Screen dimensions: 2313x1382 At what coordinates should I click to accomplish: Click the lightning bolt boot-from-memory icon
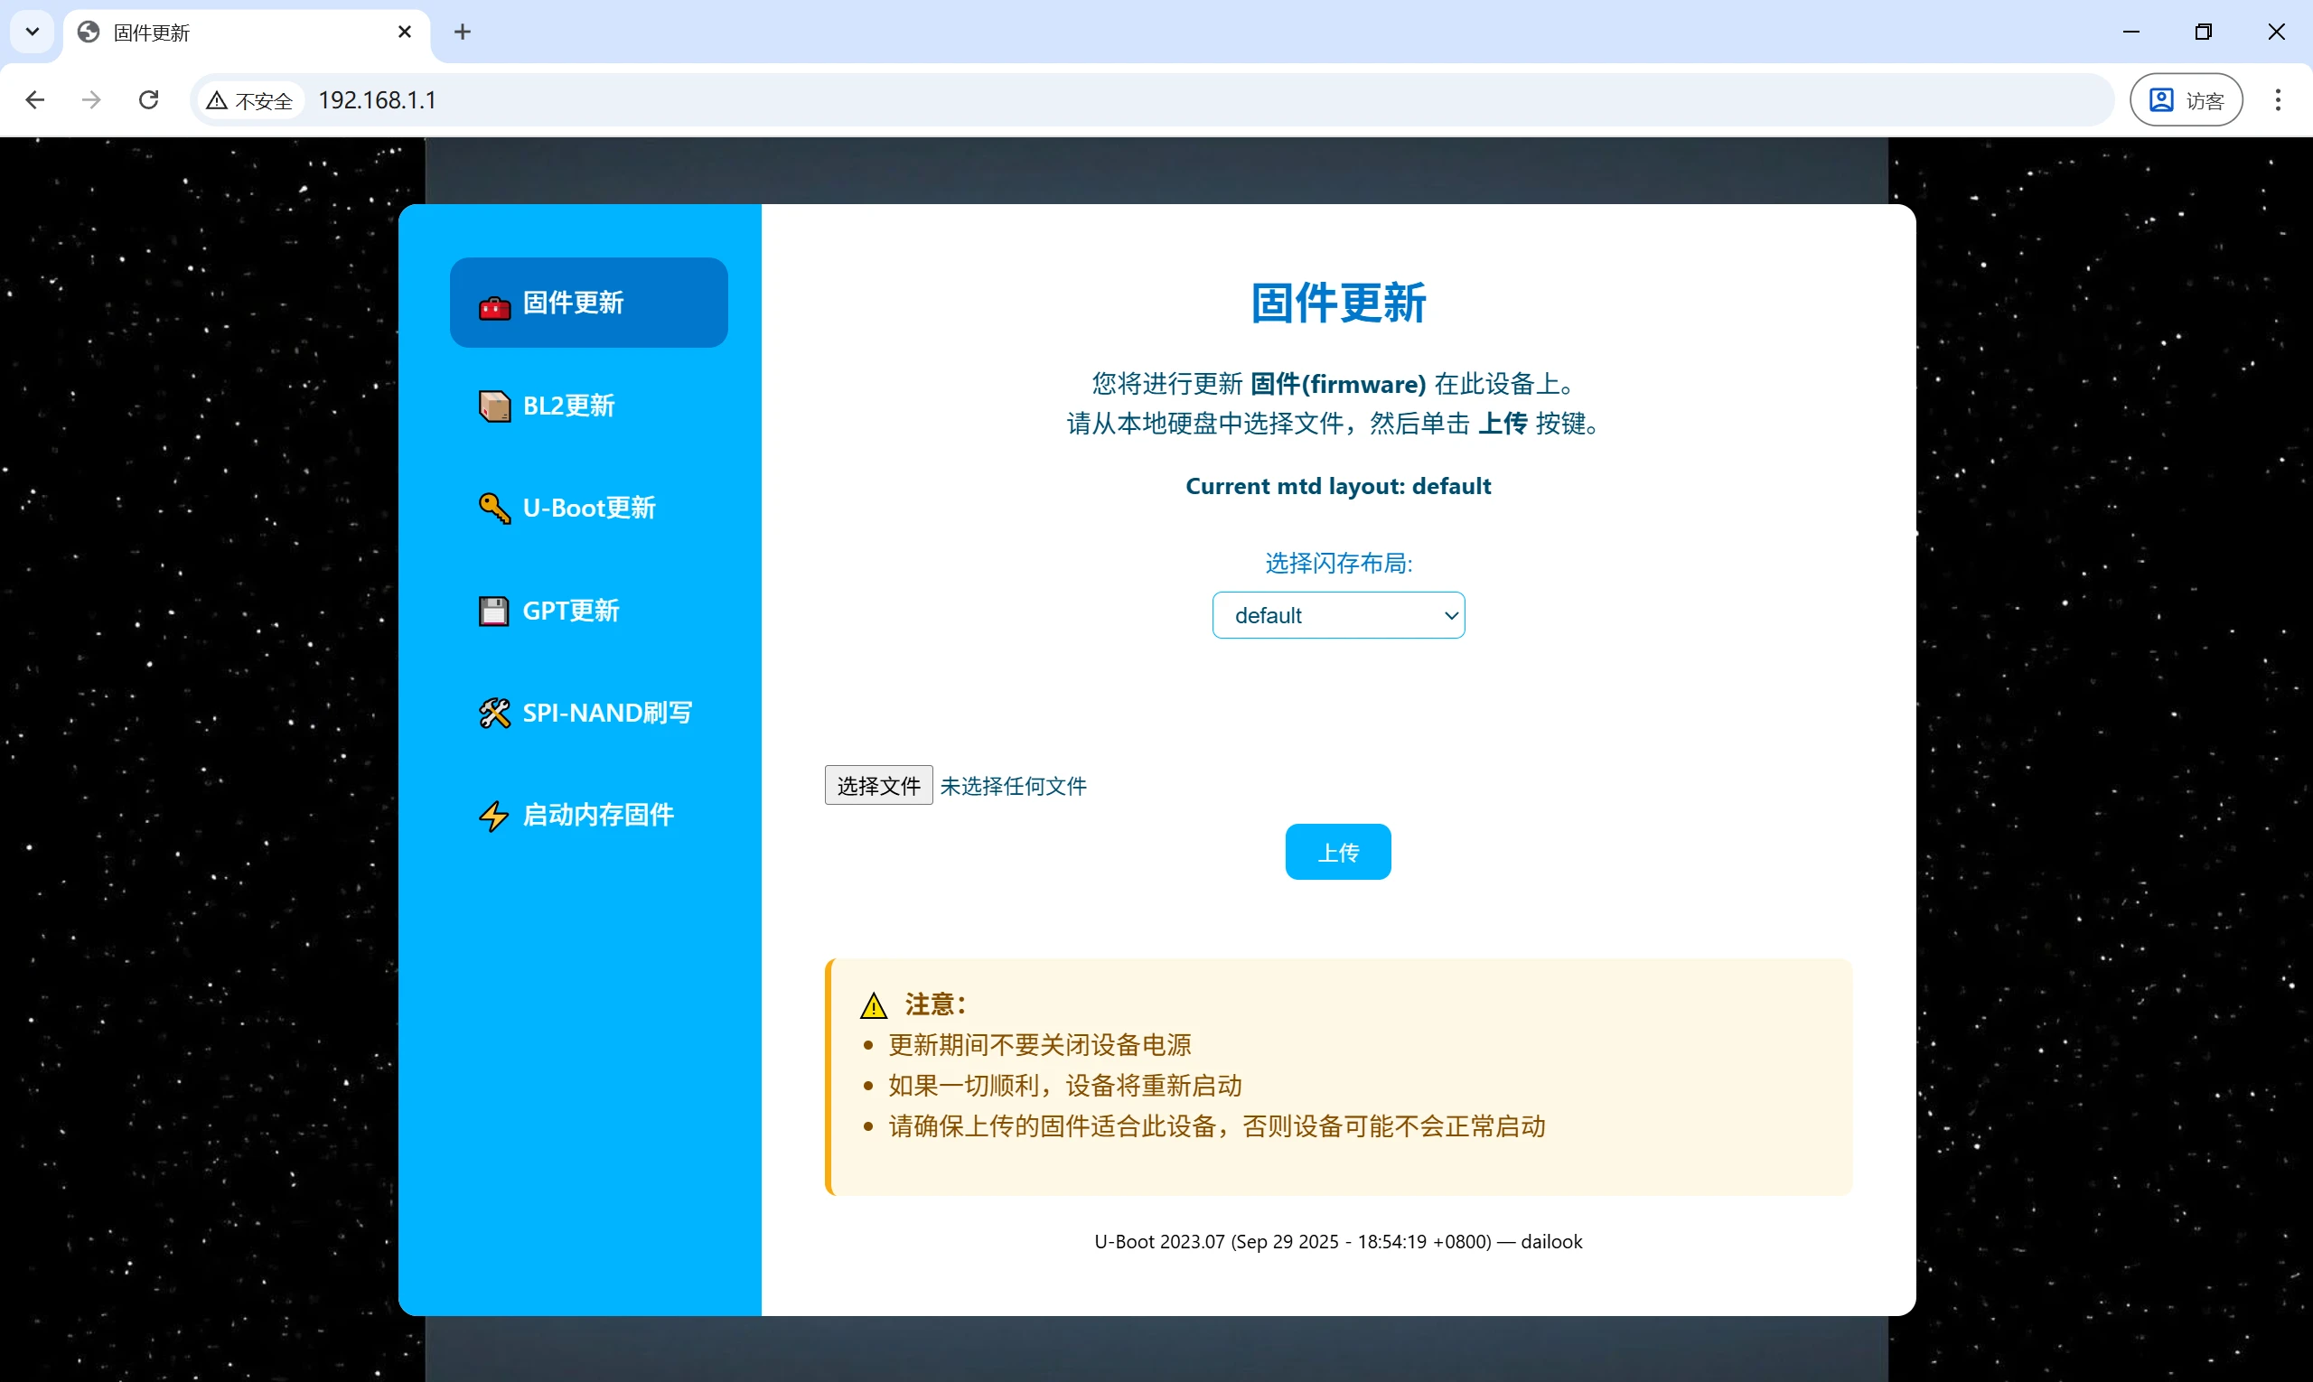click(493, 816)
